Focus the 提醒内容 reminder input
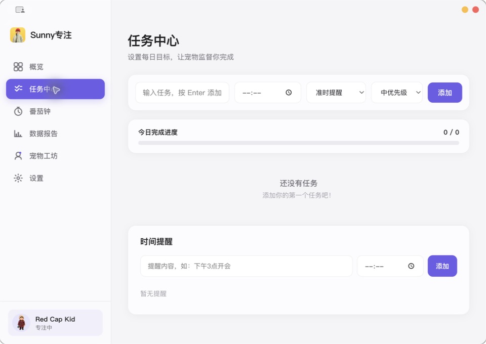 coord(247,266)
